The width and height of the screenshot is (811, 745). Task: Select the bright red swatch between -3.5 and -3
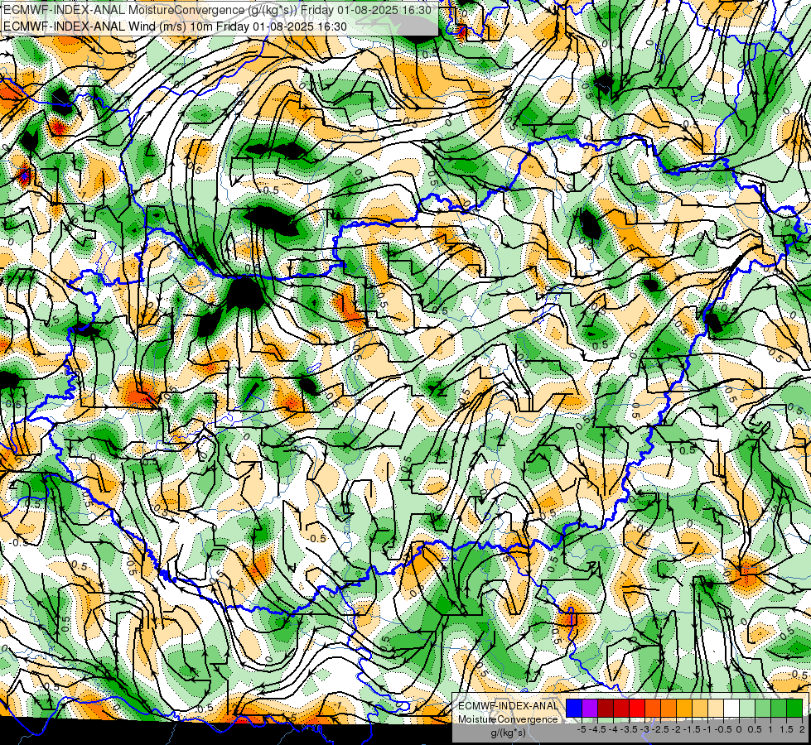click(637, 708)
